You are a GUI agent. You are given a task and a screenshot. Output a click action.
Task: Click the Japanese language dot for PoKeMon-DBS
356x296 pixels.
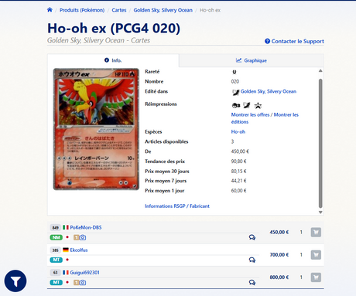click(x=67, y=237)
